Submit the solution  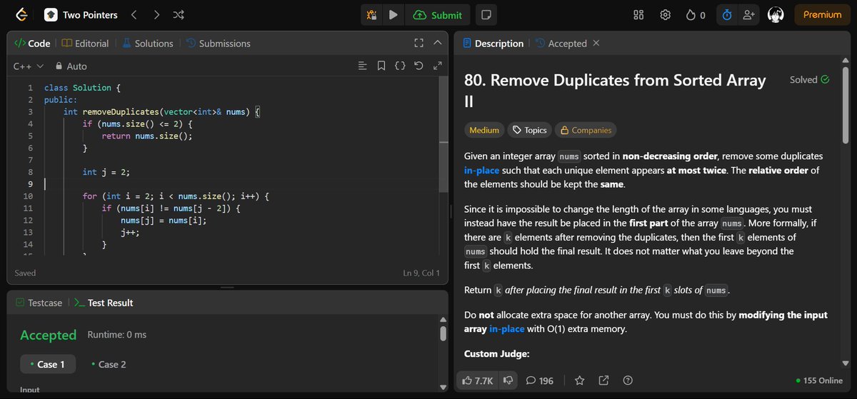tap(437, 15)
